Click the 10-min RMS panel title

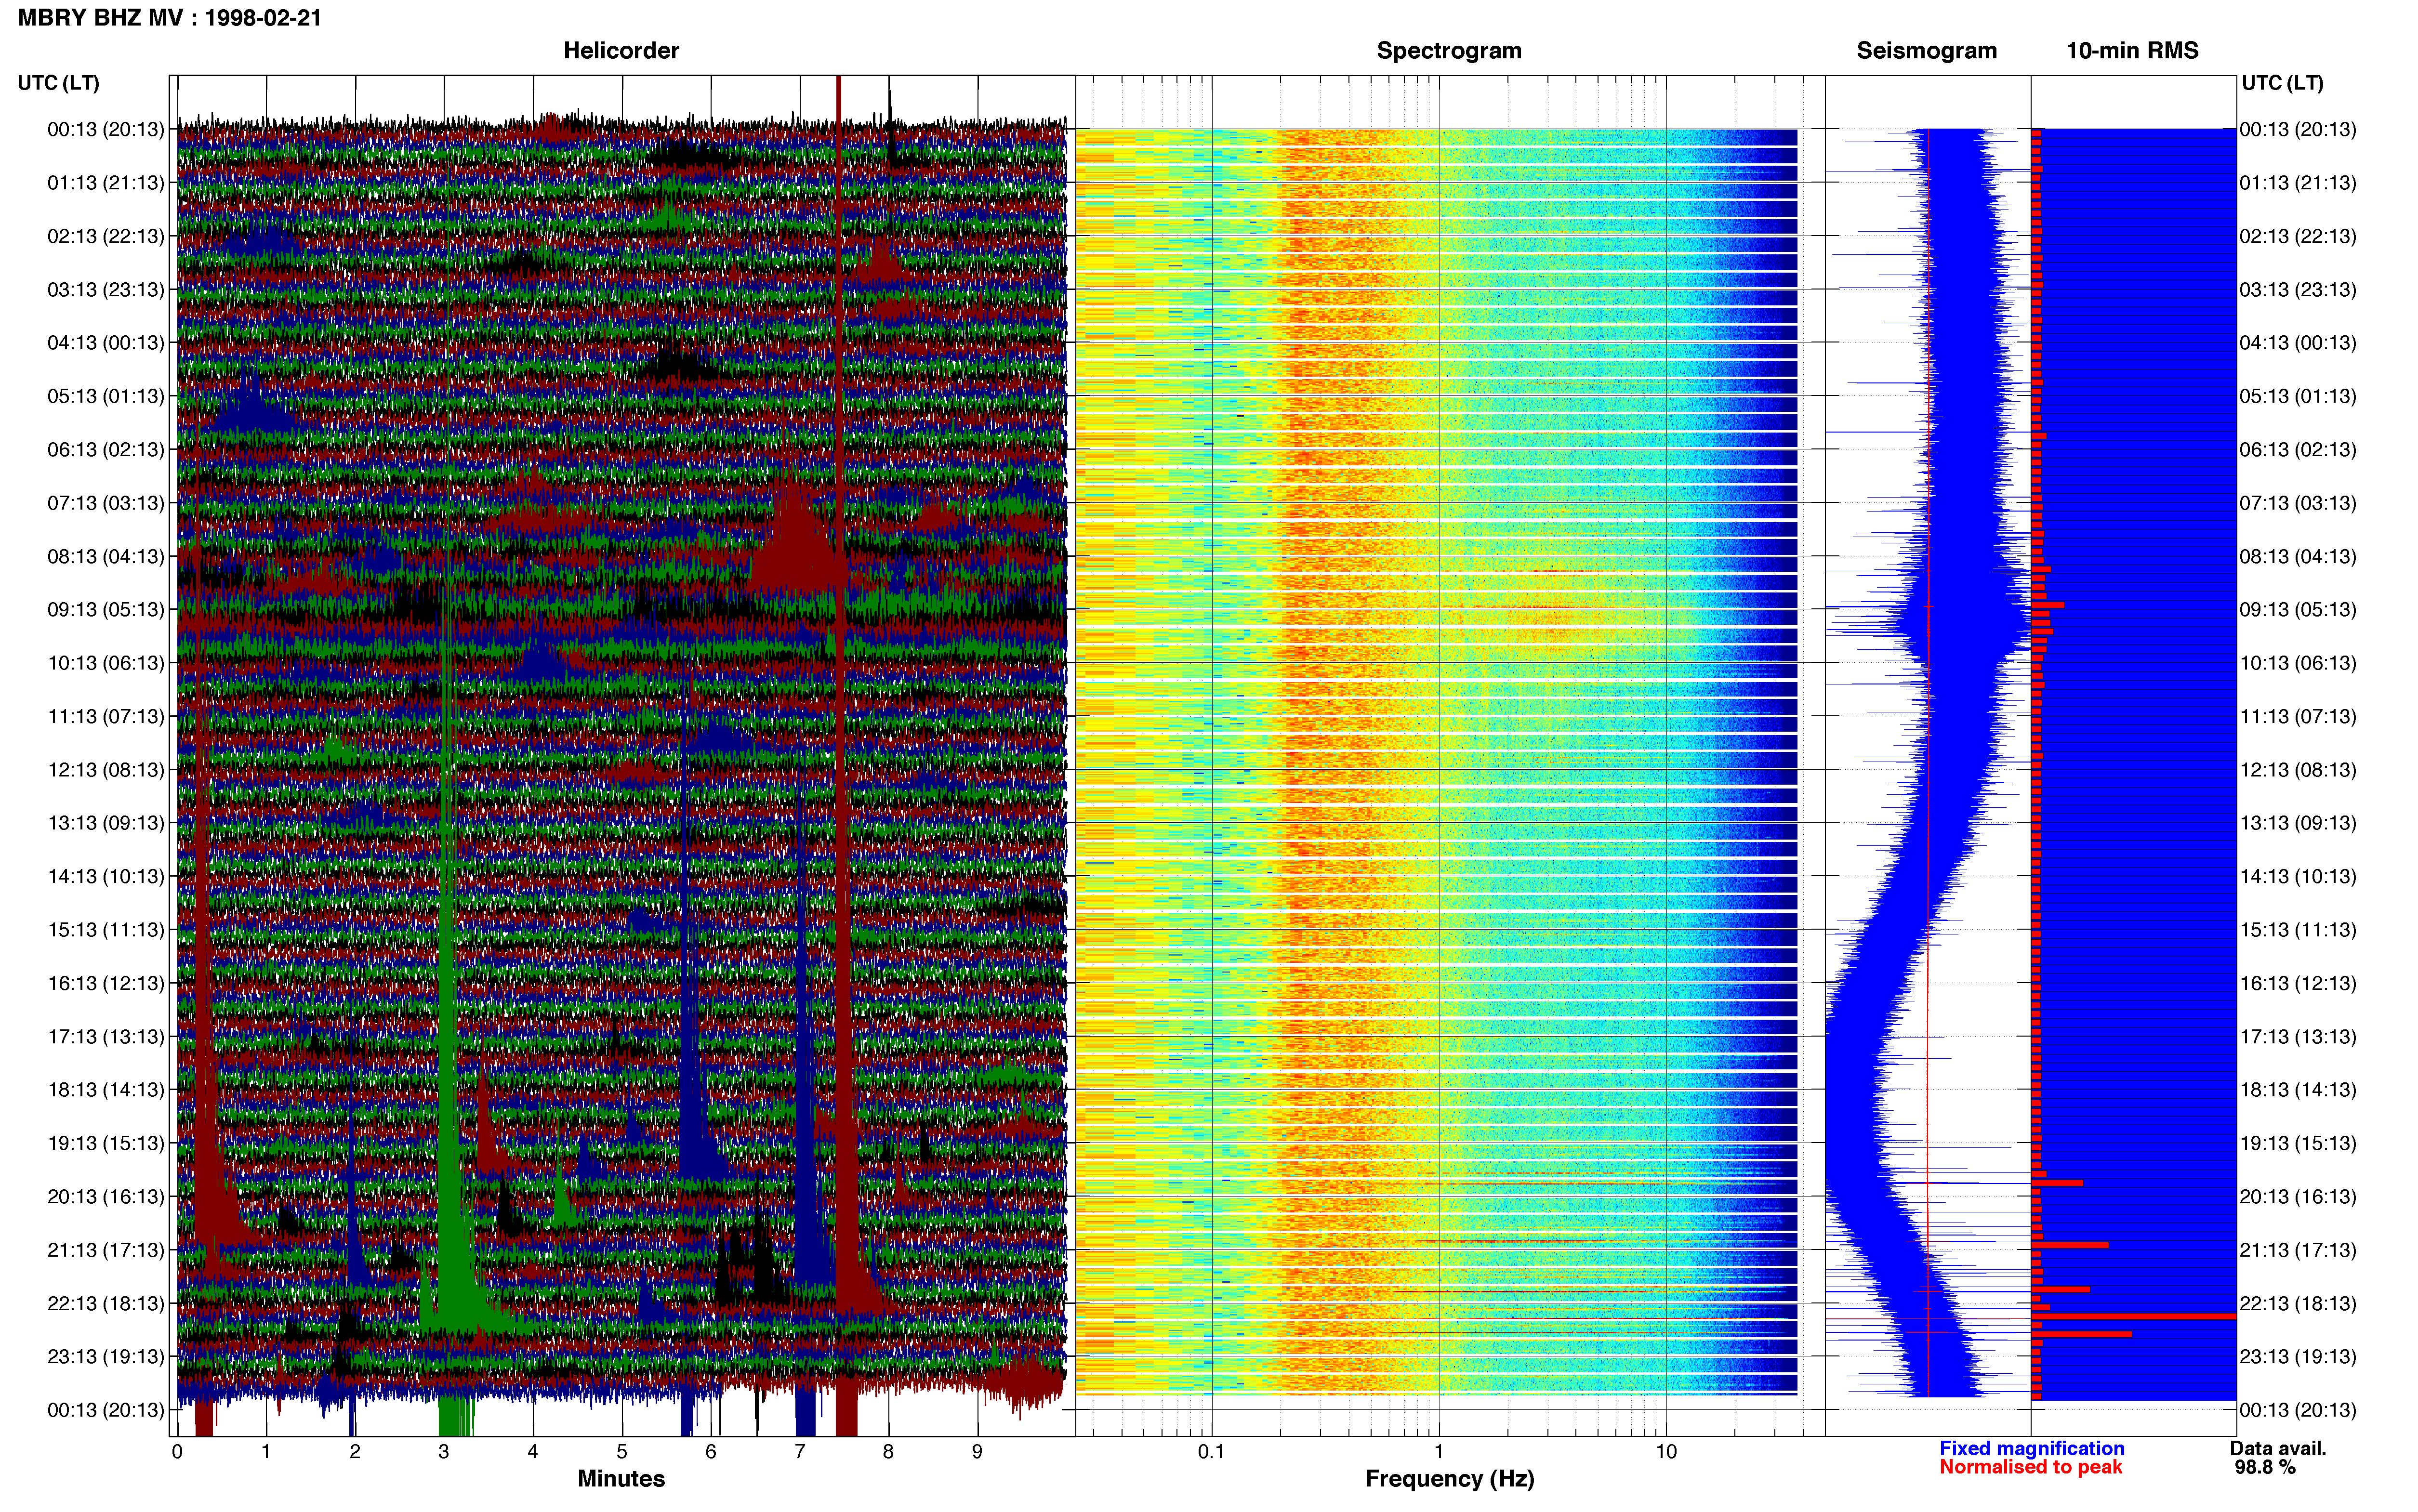pos(2132,50)
